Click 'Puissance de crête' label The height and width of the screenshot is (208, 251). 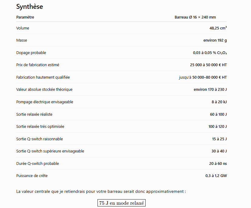click(32, 176)
